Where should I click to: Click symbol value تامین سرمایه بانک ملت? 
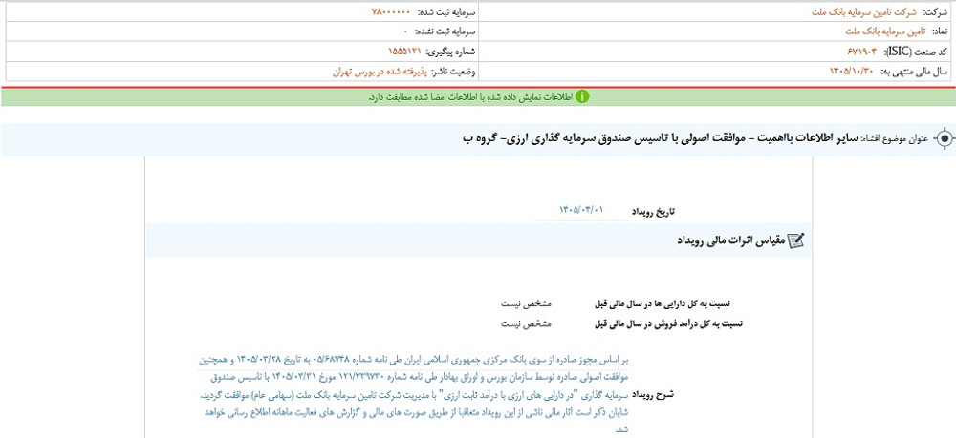885,31
